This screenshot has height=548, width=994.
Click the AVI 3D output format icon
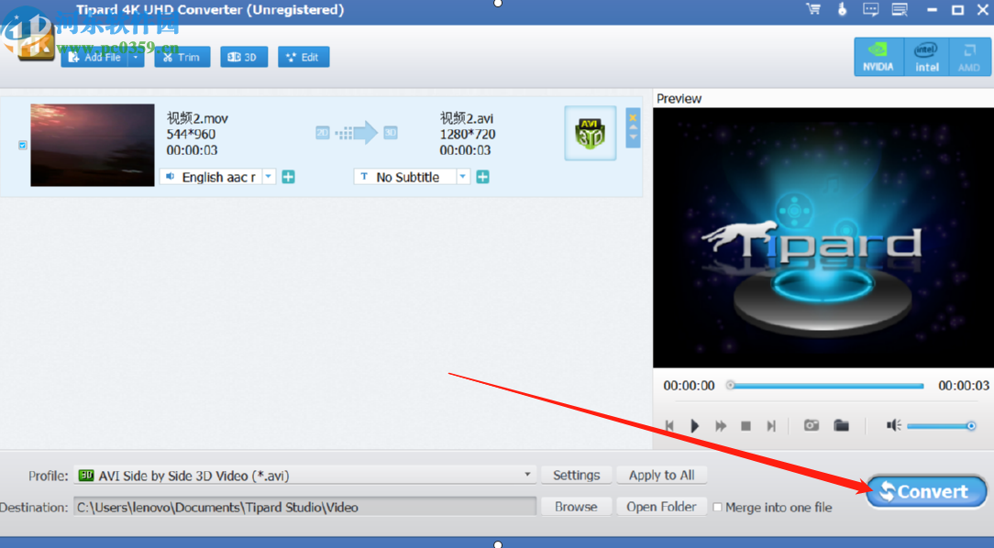[x=591, y=133]
